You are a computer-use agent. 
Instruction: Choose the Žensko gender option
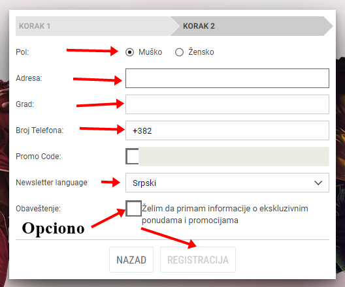(179, 52)
